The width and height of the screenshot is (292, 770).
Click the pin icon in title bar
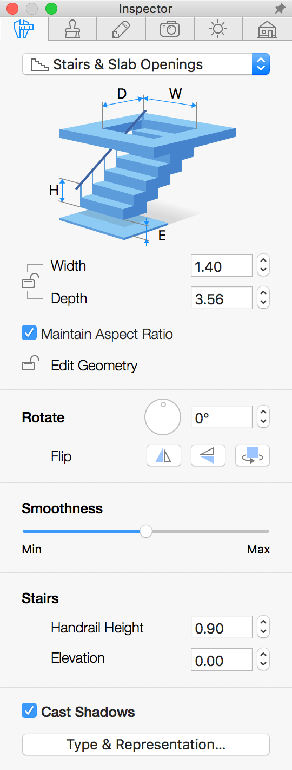click(x=280, y=9)
